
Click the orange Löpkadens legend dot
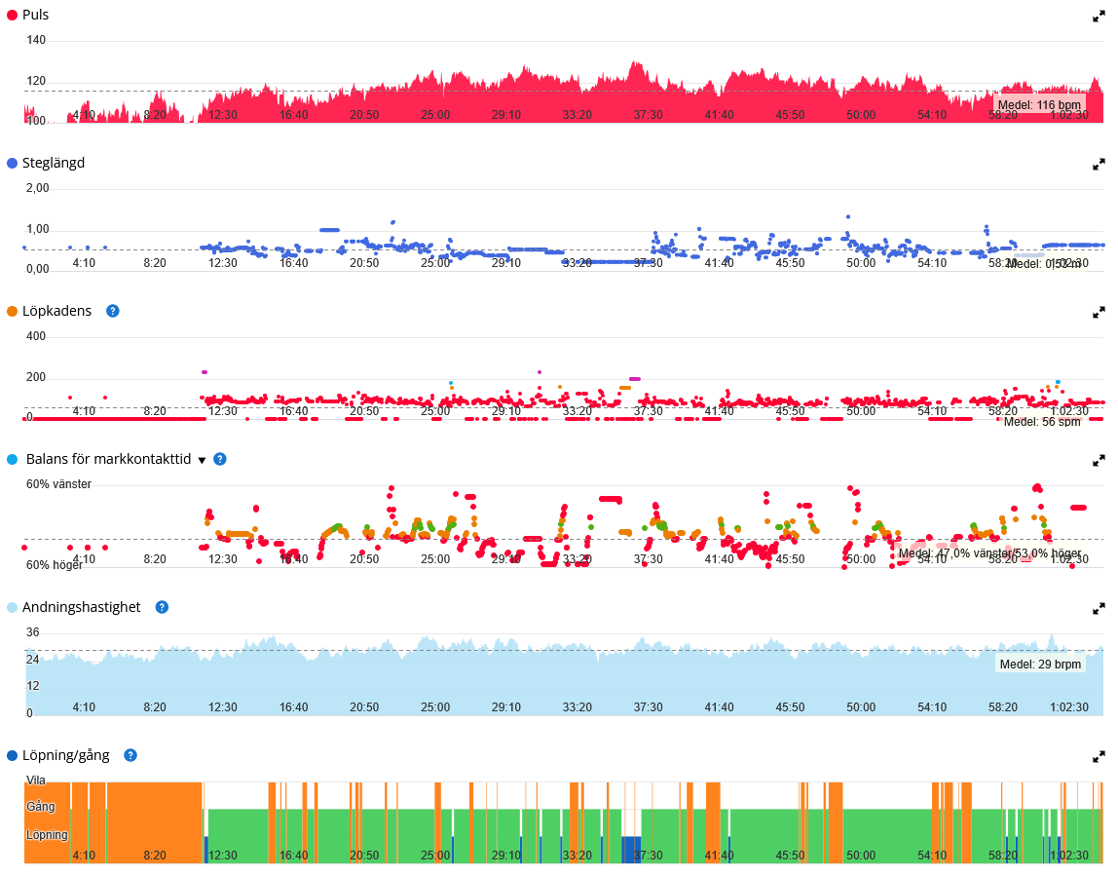pos(12,311)
